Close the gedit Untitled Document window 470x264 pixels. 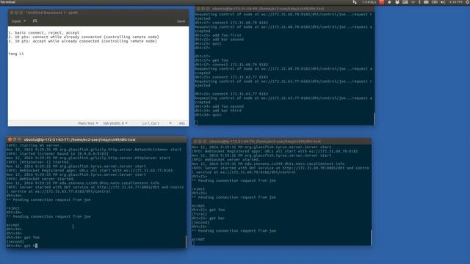pos(12,12)
